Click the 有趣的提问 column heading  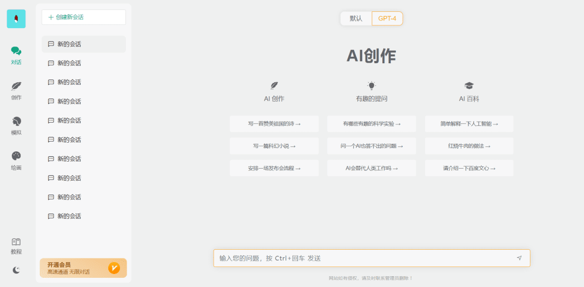click(x=371, y=99)
